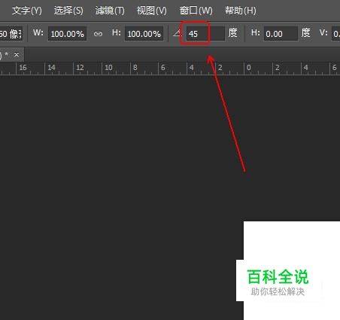Open the 帮助(H) menu
Image resolution: width=340 pixels, height=320 pixels.
point(241,11)
